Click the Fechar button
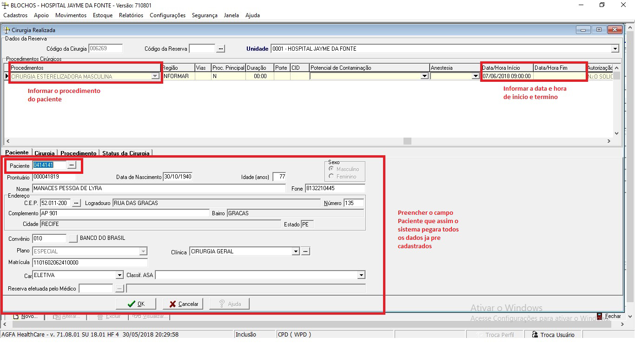Image resolution: width=635 pixels, height=357 pixels. (609, 316)
